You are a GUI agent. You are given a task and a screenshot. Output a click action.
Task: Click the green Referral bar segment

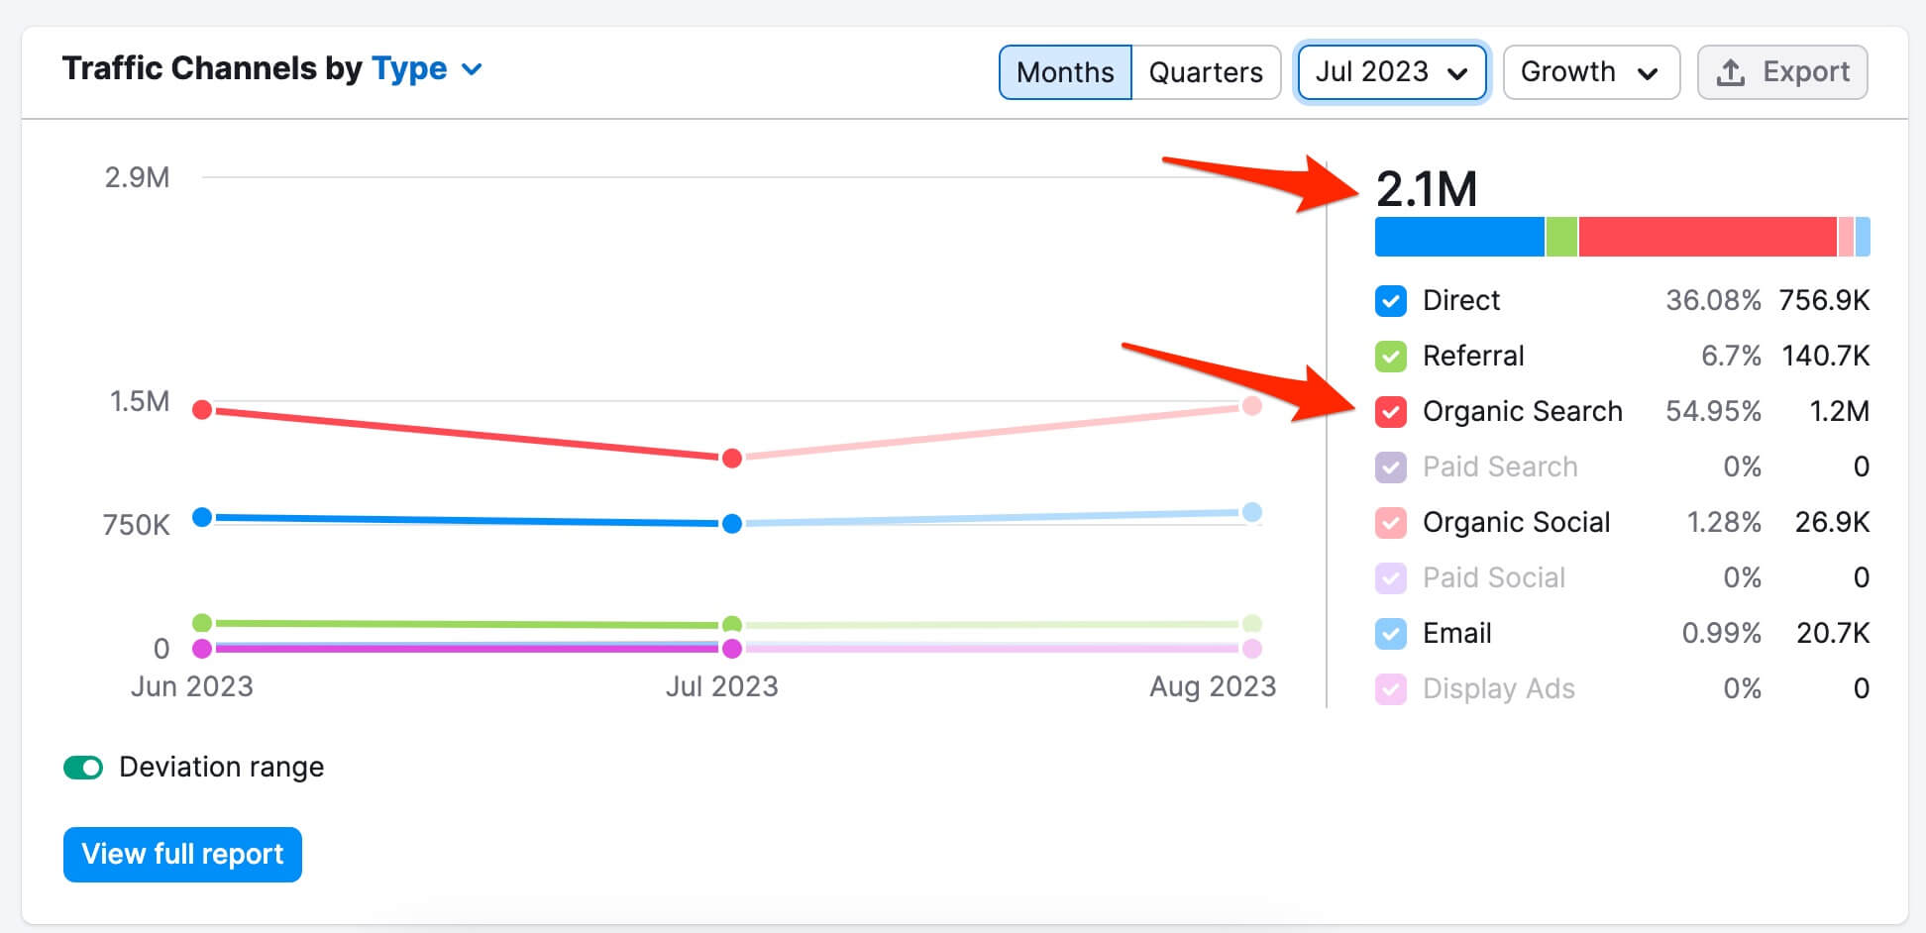1561,237
